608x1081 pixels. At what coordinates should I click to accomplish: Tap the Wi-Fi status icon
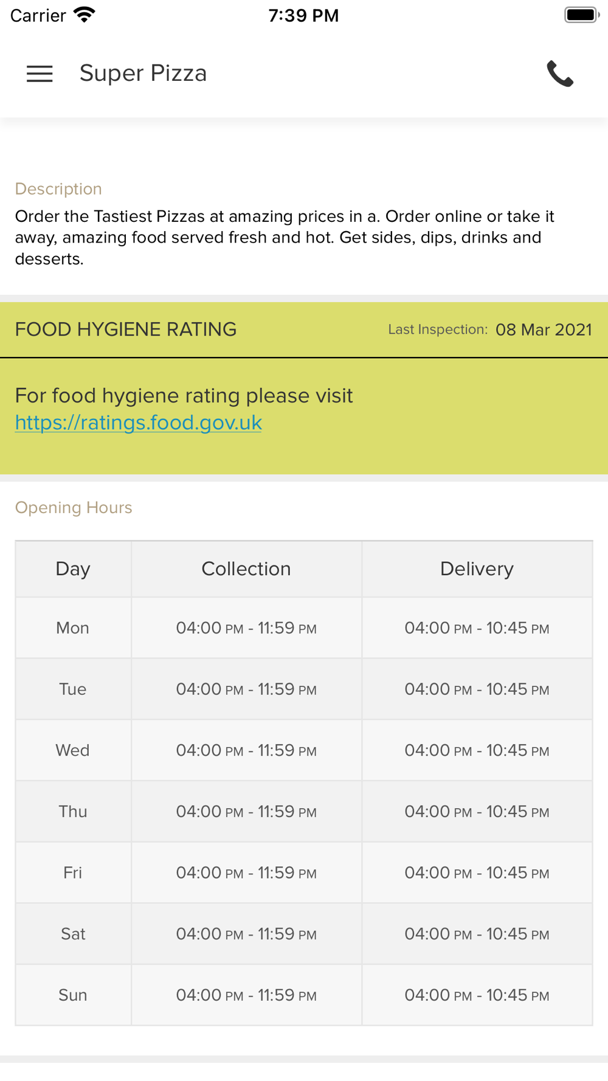[84, 15]
